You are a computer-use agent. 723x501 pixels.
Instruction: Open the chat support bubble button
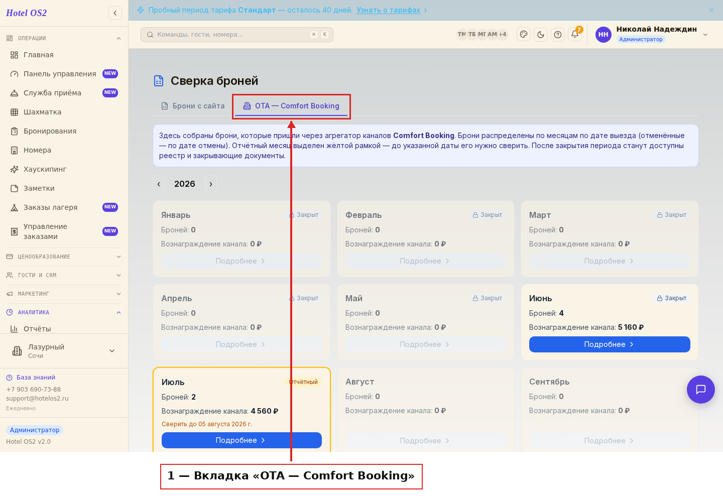pyautogui.click(x=701, y=390)
